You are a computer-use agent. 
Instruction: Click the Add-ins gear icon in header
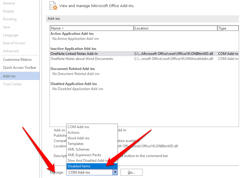[x=53, y=6]
